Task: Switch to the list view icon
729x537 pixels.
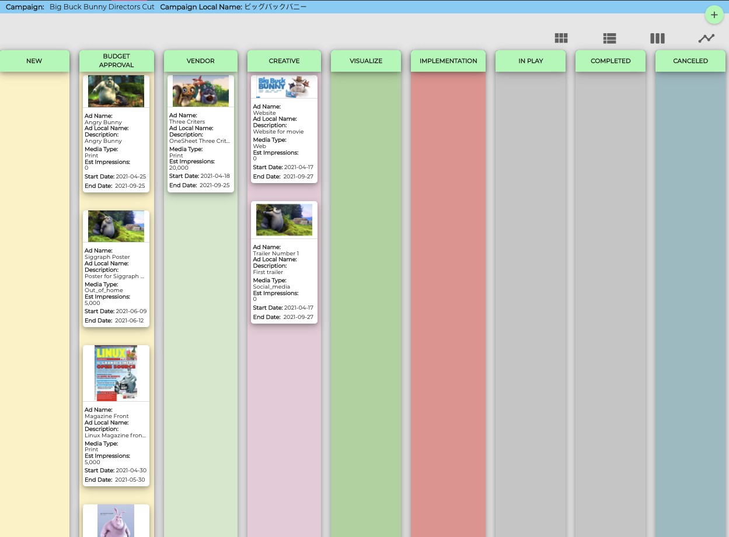Action: click(609, 38)
